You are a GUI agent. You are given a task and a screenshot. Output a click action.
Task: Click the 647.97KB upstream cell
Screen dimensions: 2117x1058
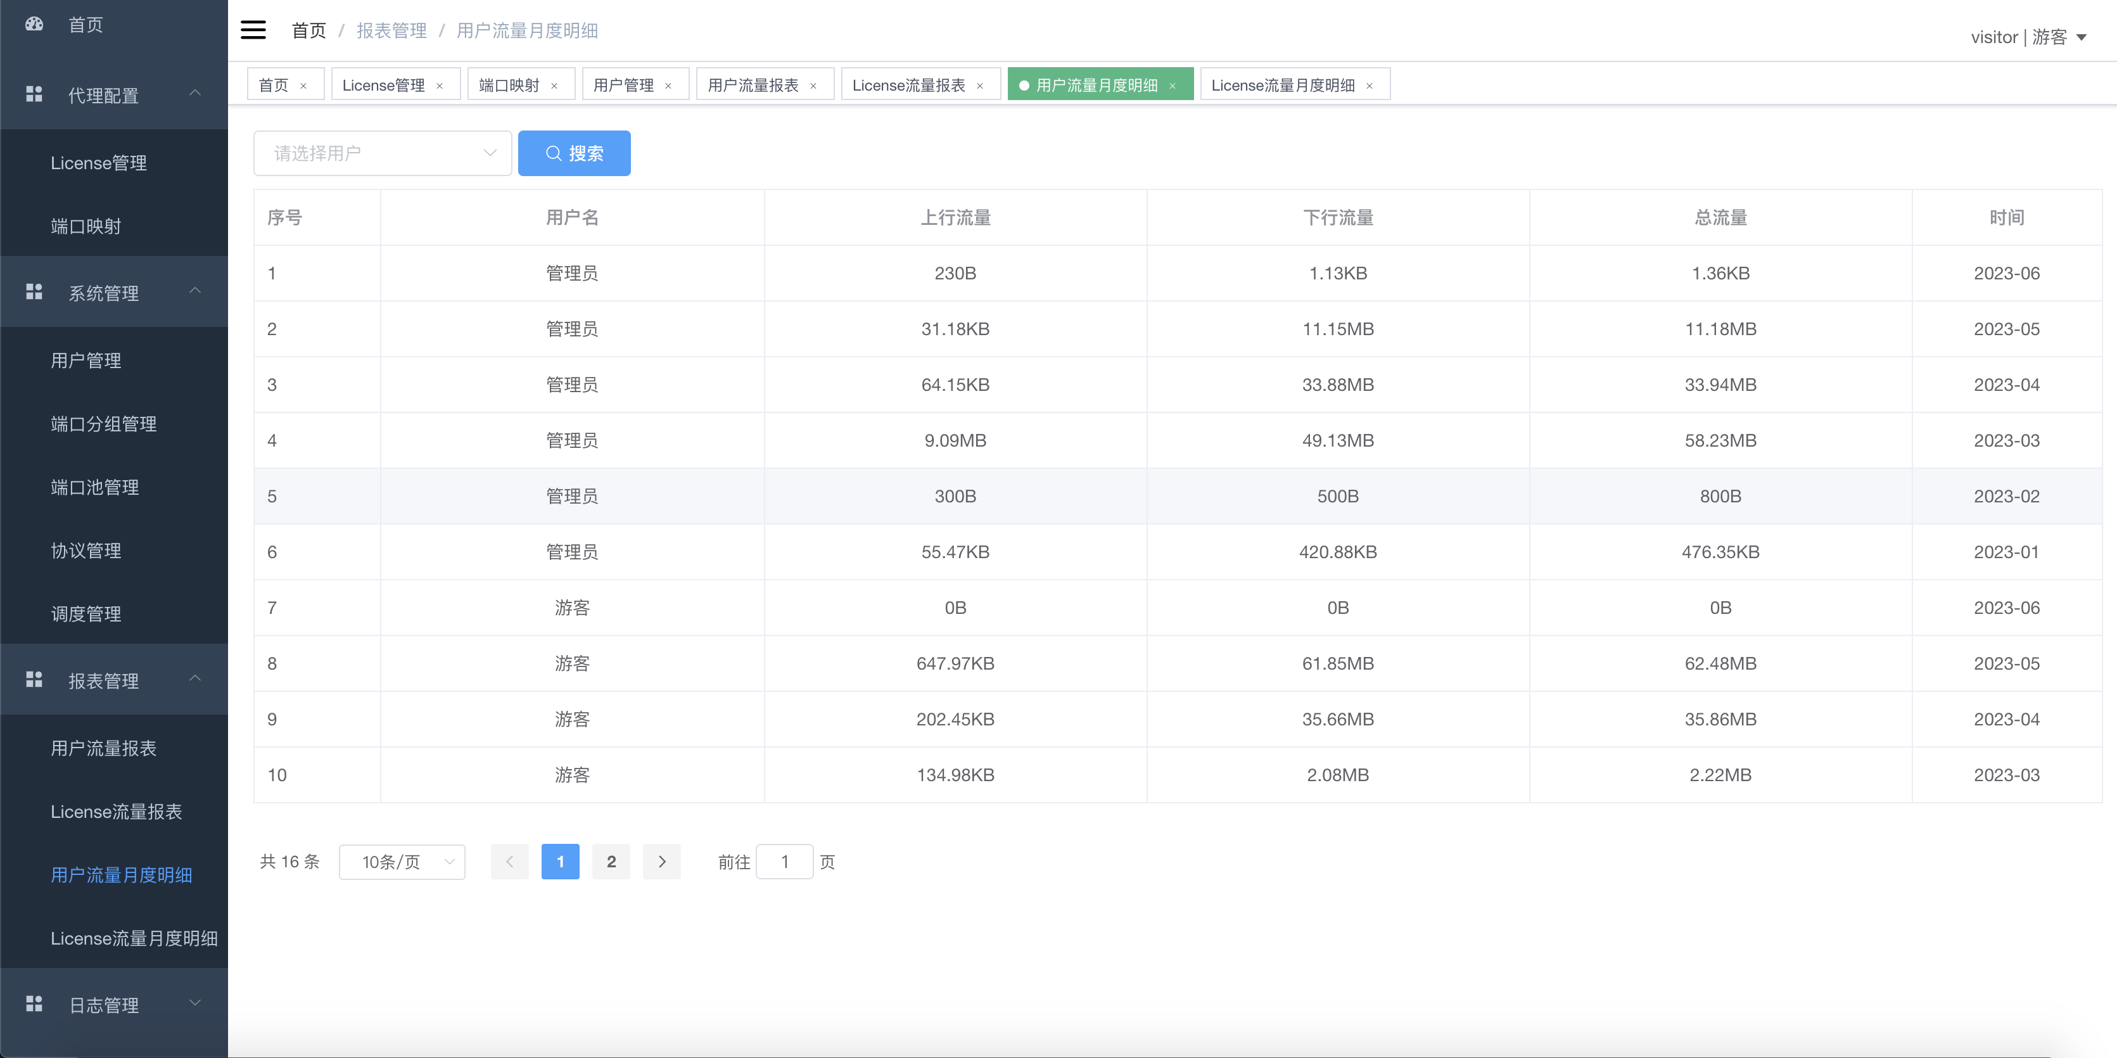(955, 663)
